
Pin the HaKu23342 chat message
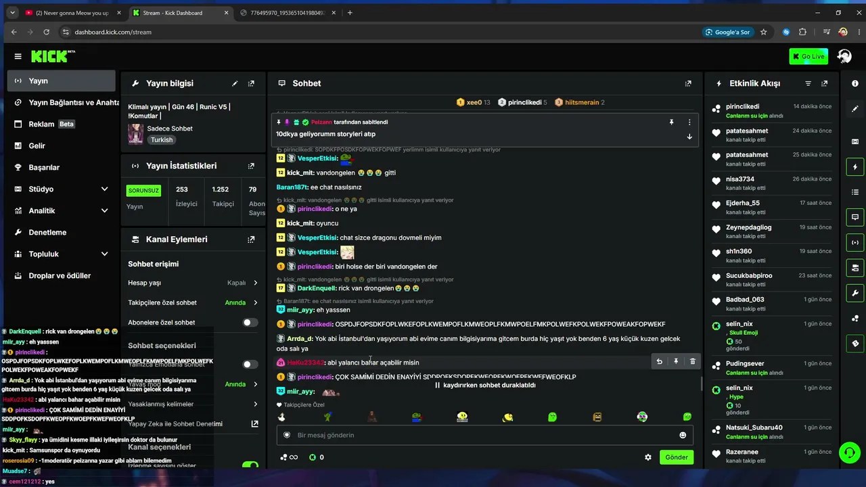pos(676,362)
